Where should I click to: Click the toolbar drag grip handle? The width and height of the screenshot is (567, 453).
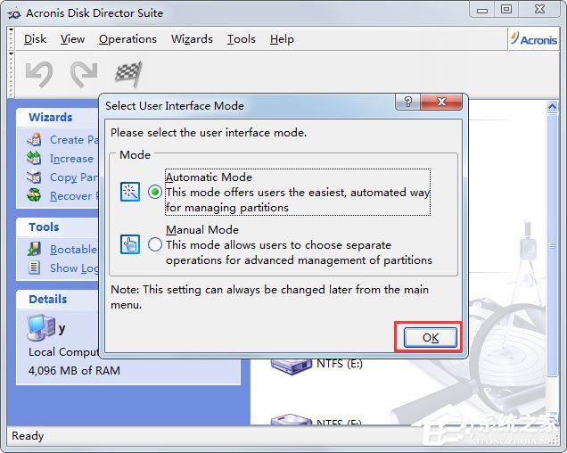tap(12, 75)
